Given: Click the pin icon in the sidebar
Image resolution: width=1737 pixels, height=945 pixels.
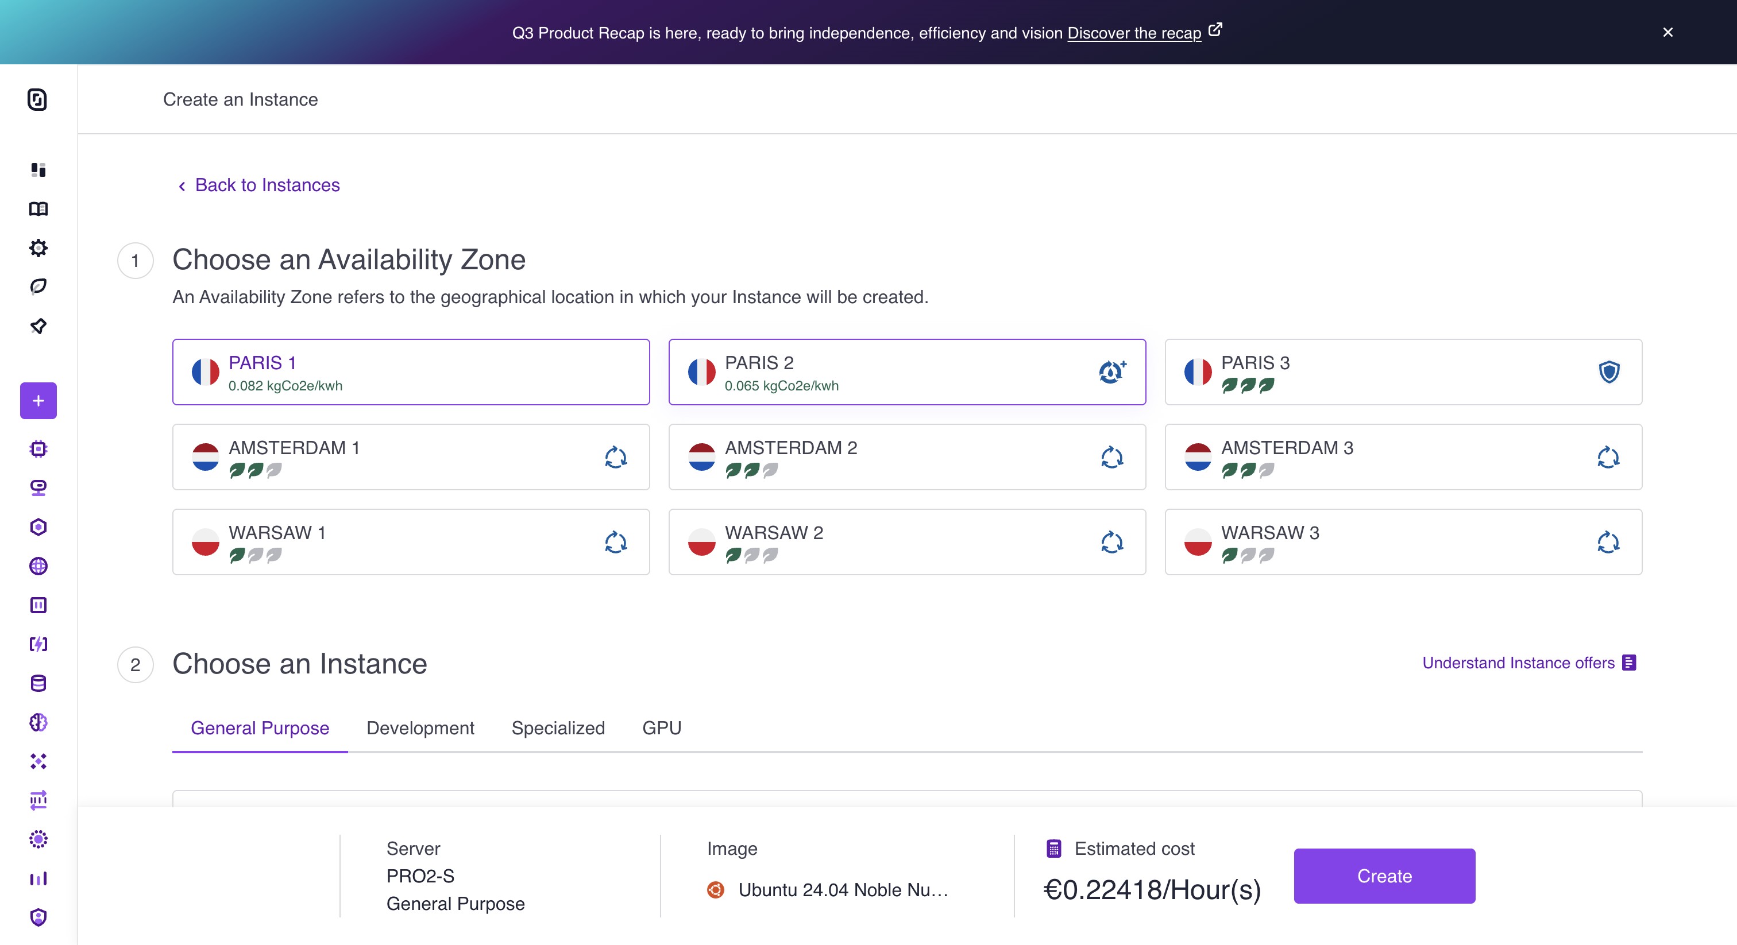Looking at the screenshot, I should point(38,326).
